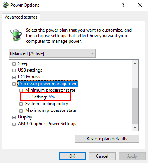Screen dimensions: 148x163
Task: Select Processor power management label
Action: click(x=48, y=84)
